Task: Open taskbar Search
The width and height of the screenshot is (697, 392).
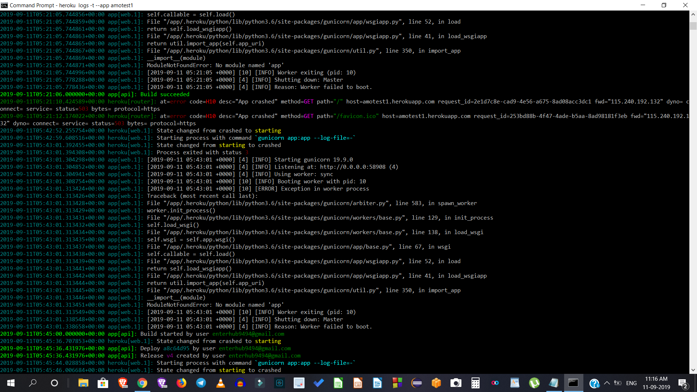Action: tap(33, 383)
